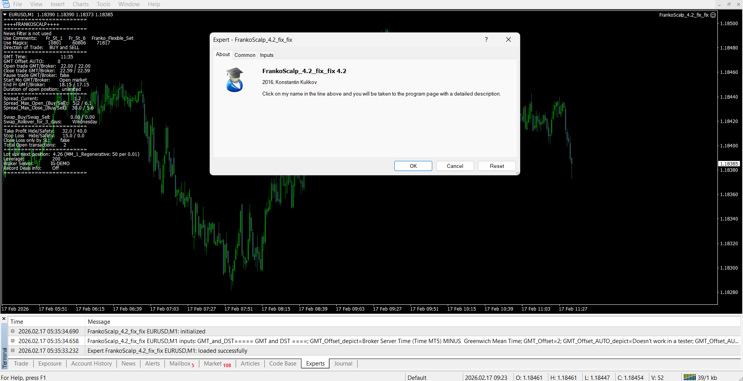Open the Mailbox tab in Terminal
743x381 pixels.
pos(180,364)
